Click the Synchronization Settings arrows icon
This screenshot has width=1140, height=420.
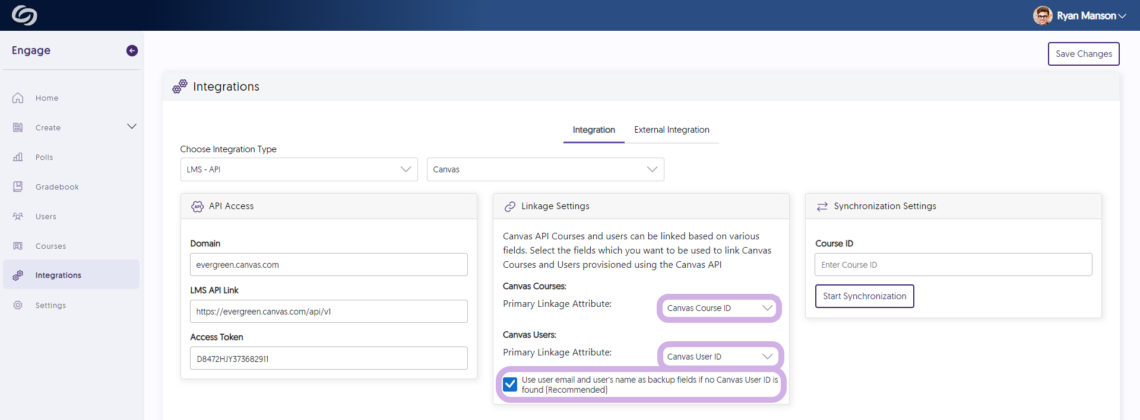pyautogui.click(x=822, y=206)
